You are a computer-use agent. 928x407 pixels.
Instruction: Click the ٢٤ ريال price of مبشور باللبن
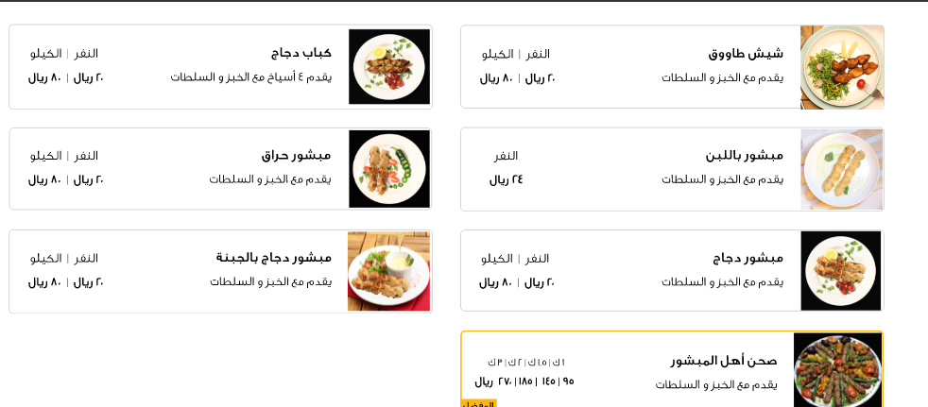(506, 179)
